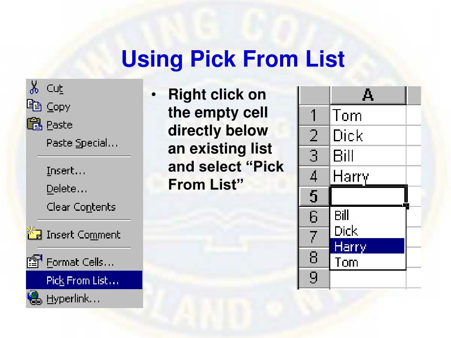
Task: Click the Hyperlink globe icon
Action: click(x=35, y=298)
